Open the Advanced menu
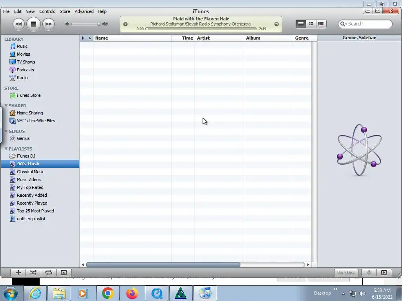Image resolution: width=402 pixels, height=301 pixels. pos(84,11)
